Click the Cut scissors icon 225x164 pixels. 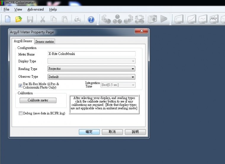tap(43, 19)
